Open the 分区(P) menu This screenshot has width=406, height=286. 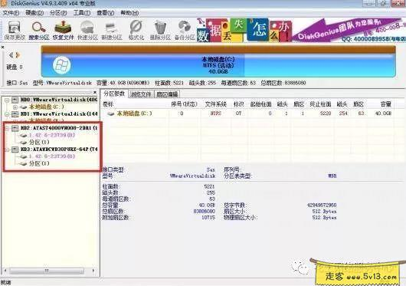point(58,13)
